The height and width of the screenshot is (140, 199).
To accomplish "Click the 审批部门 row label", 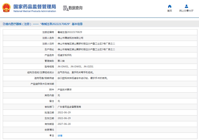I will click(49, 107).
